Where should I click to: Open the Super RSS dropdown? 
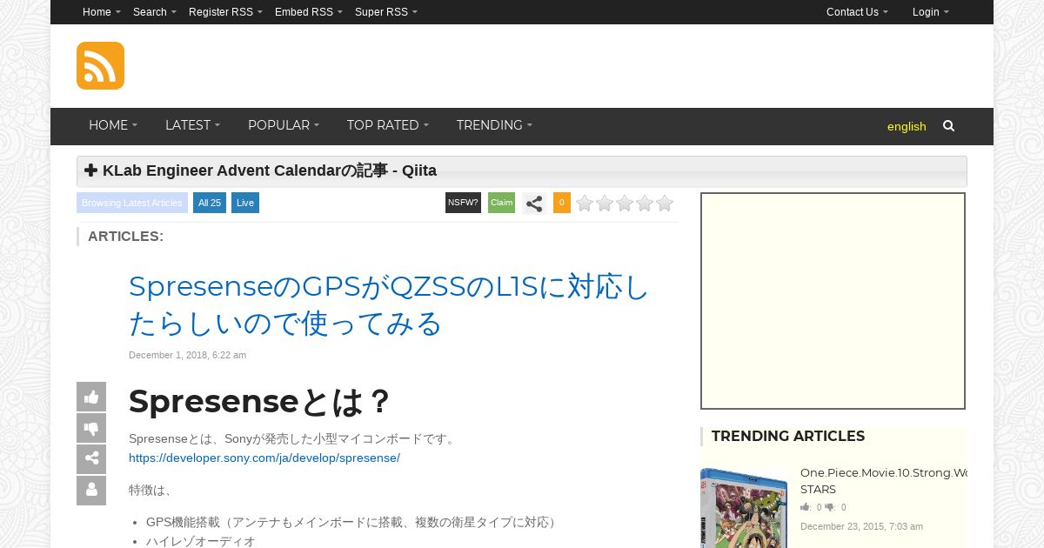pos(386,12)
